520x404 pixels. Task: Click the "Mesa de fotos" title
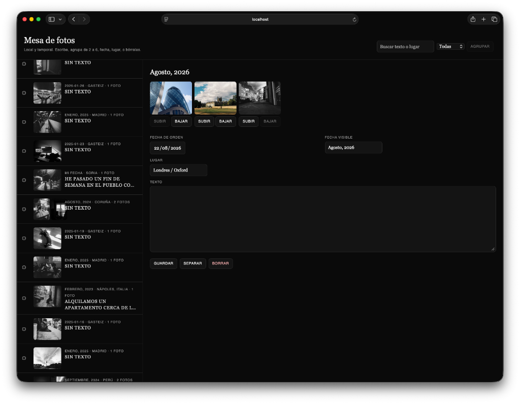coord(49,40)
